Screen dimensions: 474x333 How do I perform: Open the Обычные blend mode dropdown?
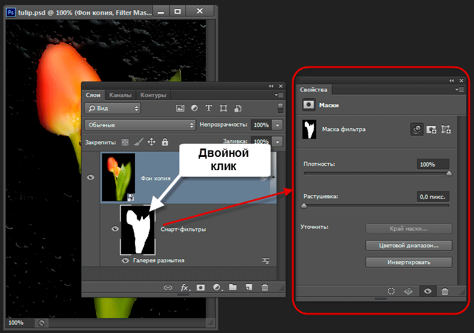[x=140, y=125]
